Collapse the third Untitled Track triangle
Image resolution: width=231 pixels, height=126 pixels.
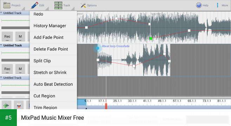1,78
